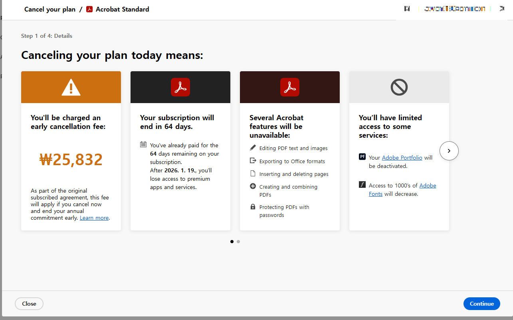This screenshot has width=513, height=320.
Task: Click the prohibited circle icon on limited access card
Action: click(399, 87)
